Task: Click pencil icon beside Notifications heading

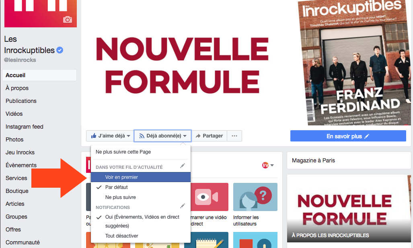Action: [183, 206]
